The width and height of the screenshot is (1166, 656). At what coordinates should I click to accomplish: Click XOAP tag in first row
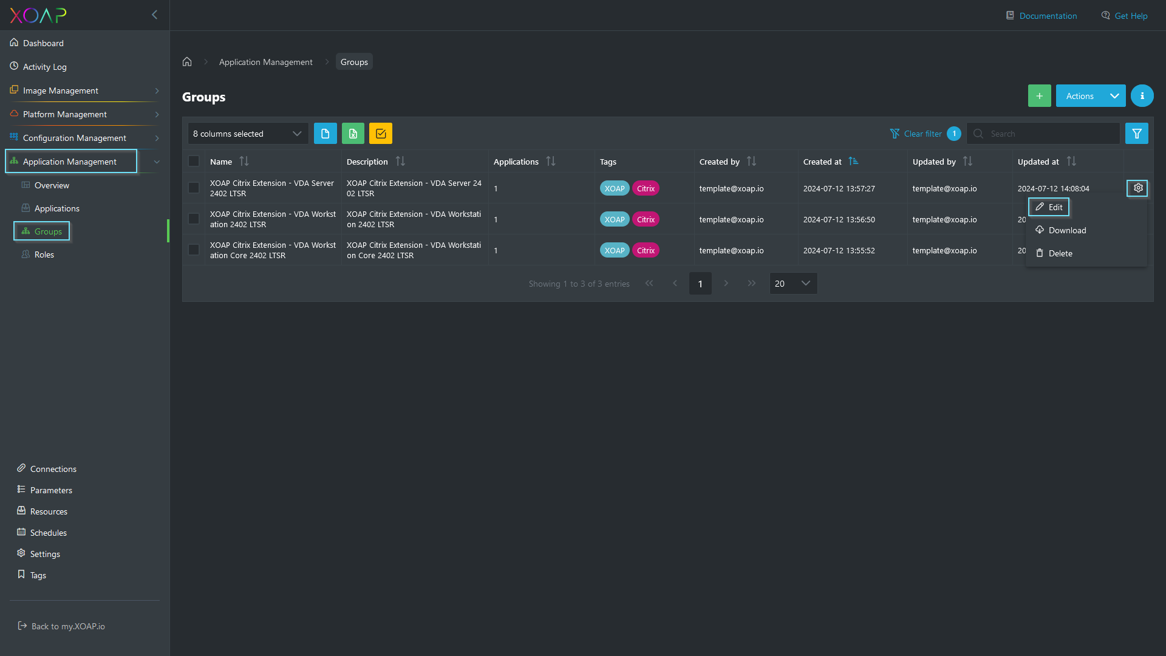click(615, 188)
